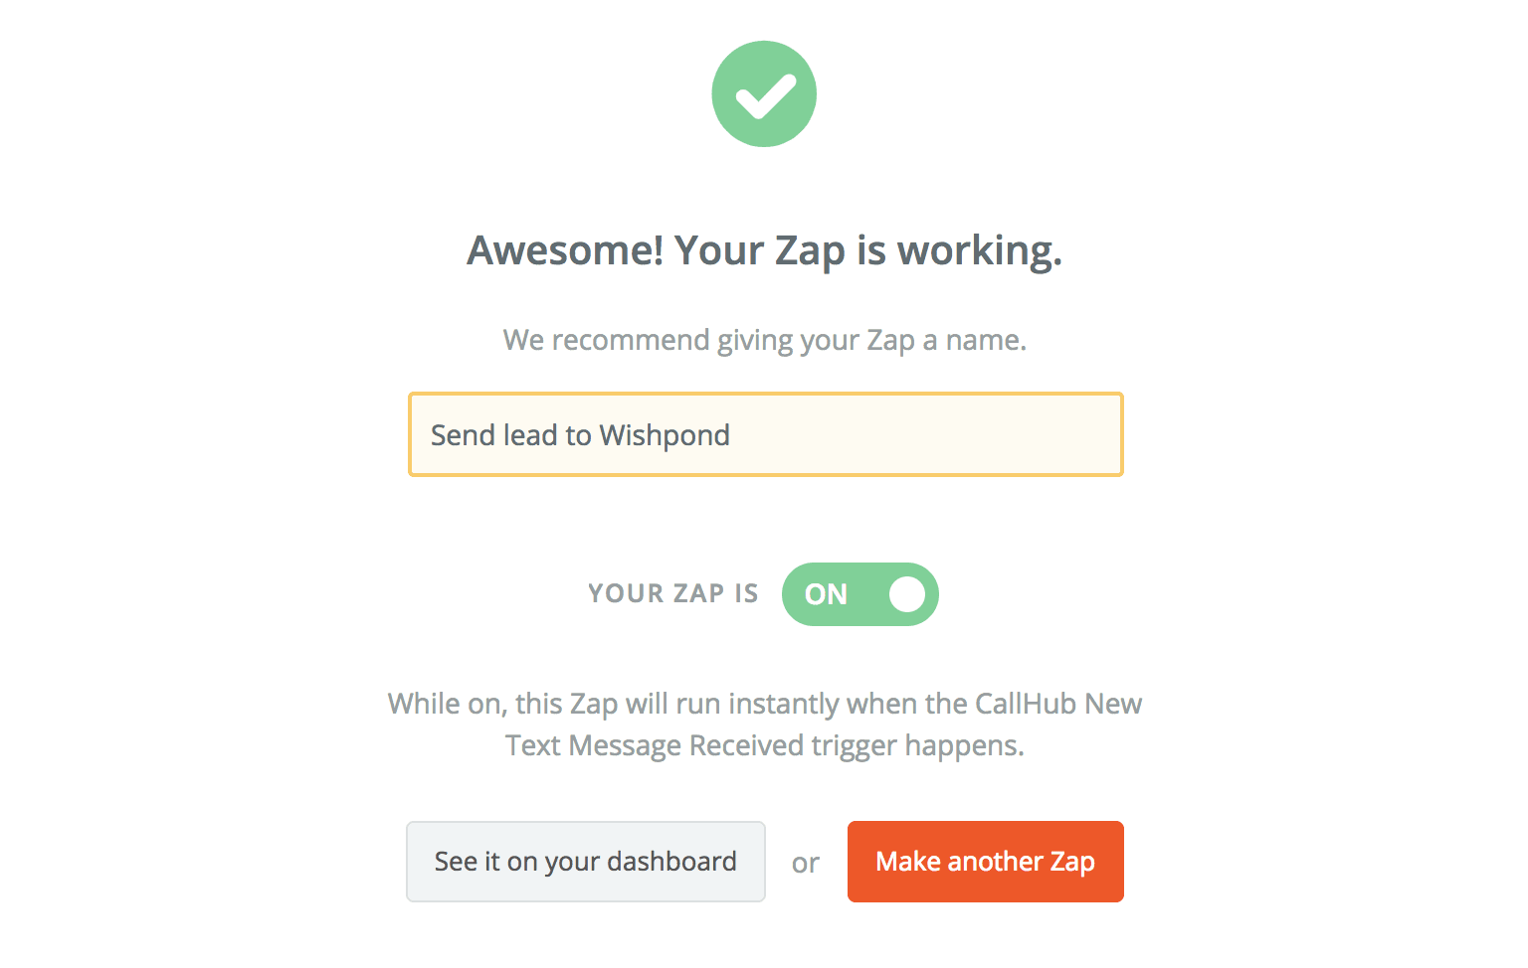Click the "Awesome! Your Zap is working." heading
The width and height of the screenshot is (1528, 968).
[764, 250]
